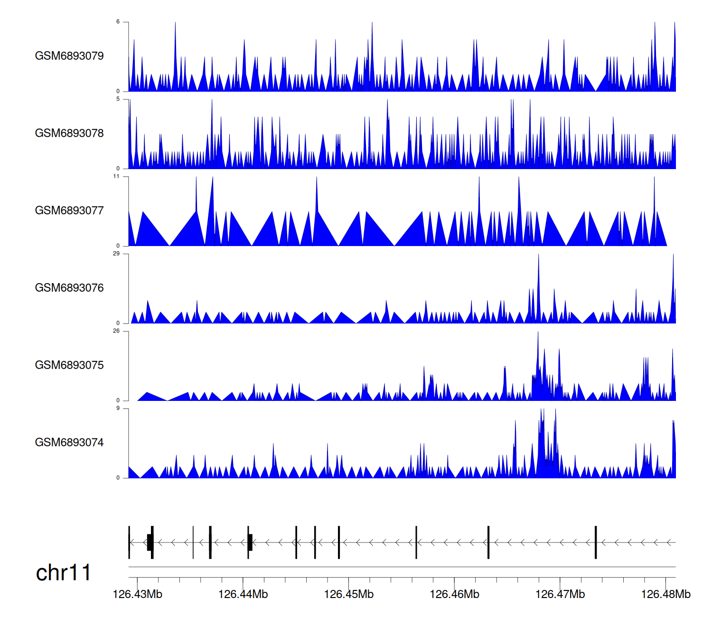712x627 pixels.
Task: Select the 126.48Mb position label
Action: [x=665, y=595]
